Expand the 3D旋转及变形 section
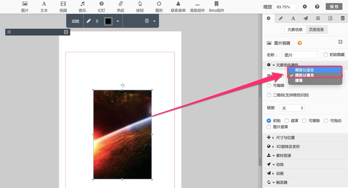 point(288,147)
